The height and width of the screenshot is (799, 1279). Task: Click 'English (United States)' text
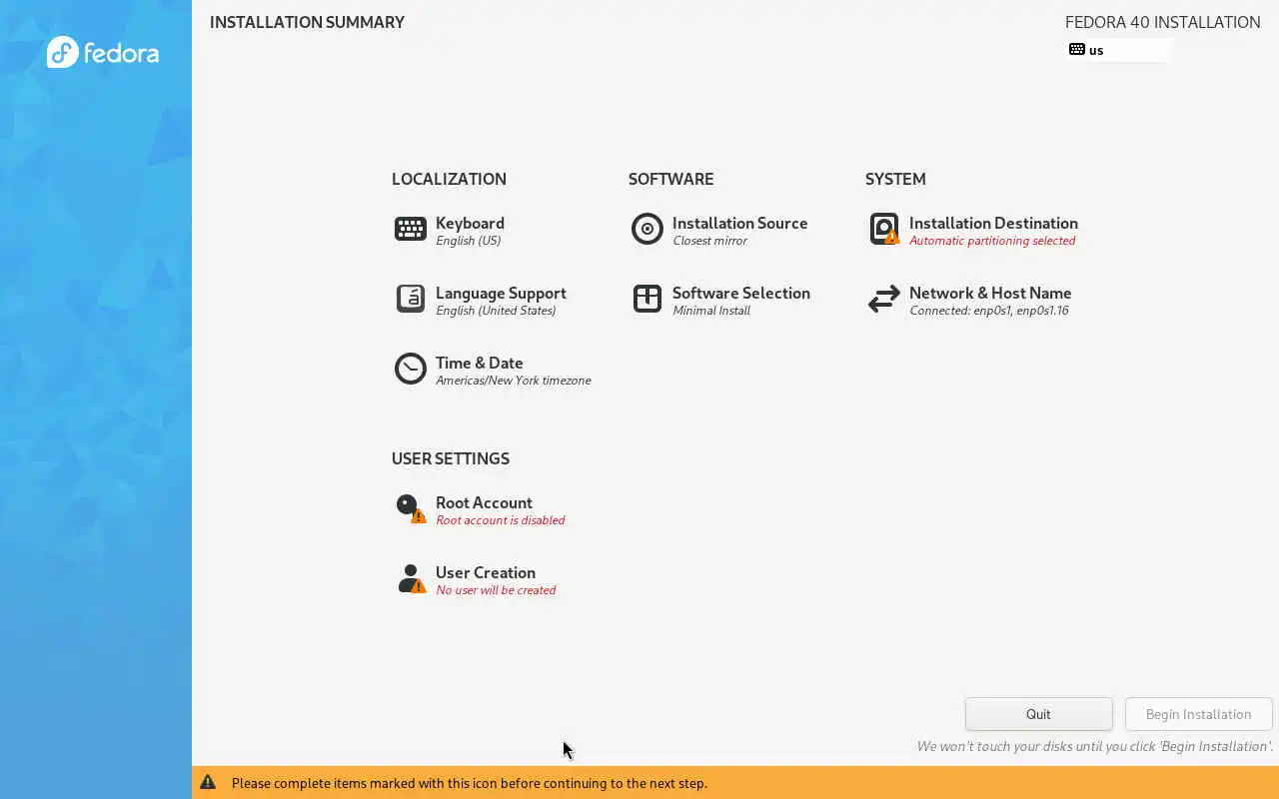(x=496, y=311)
